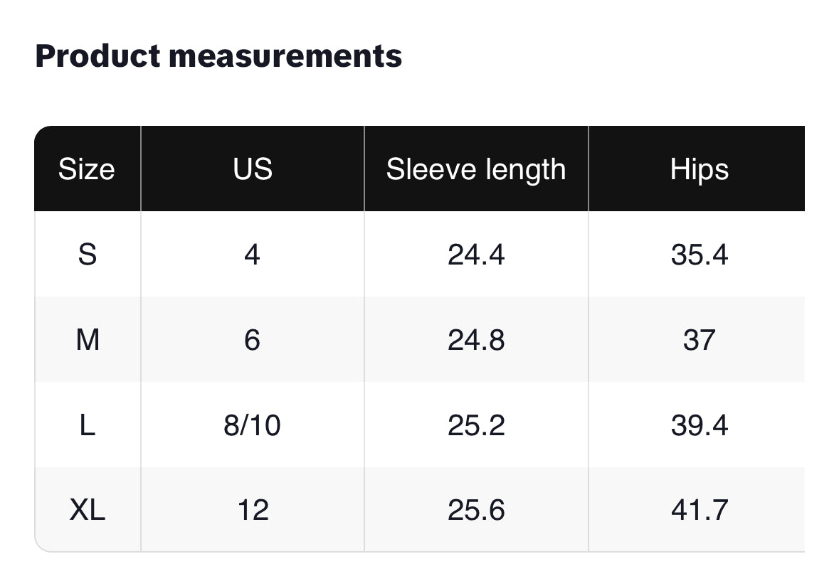The width and height of the screenshot is (839, 581).
Task: Select the M size row label
Action: [87, 340]
